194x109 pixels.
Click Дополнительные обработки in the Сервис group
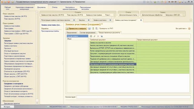click(x=152, y=15)
